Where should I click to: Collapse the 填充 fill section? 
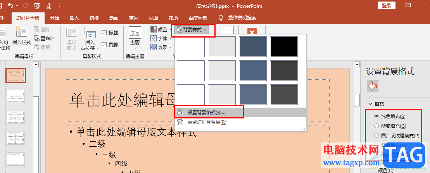pos(370,104)
